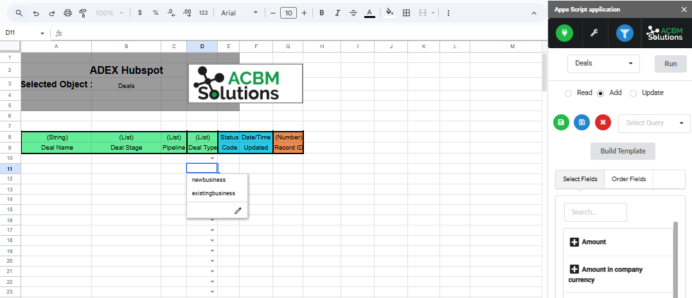Click the Run button
This screenshot has width=692, height=298.
(x=670, y=64)
